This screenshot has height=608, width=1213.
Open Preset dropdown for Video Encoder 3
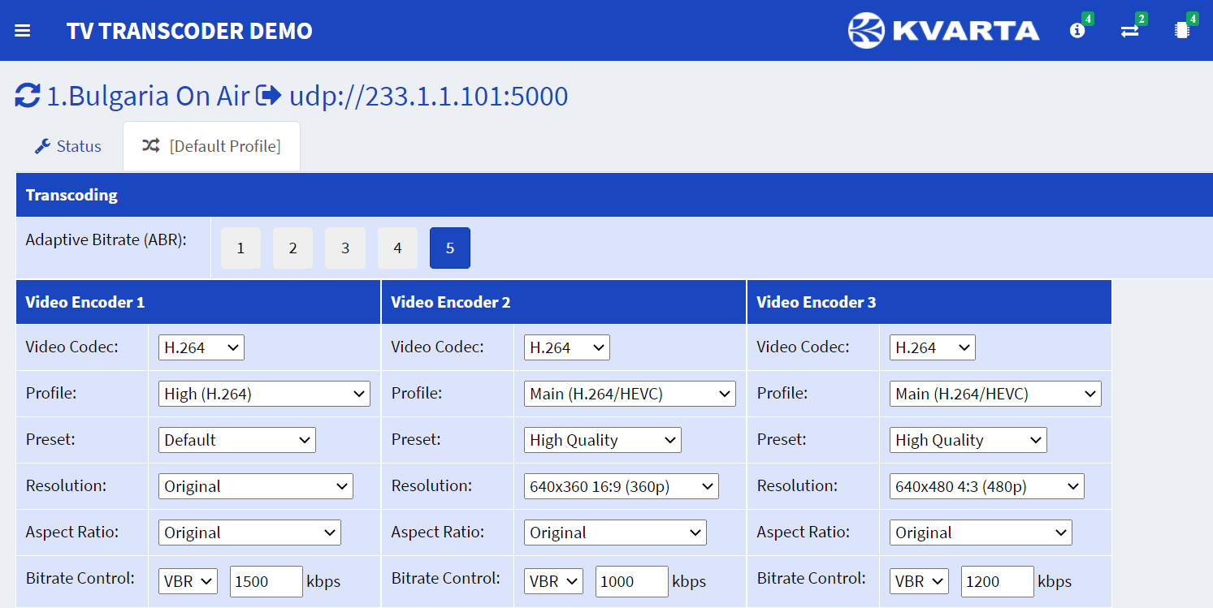(x=968, y=440)
